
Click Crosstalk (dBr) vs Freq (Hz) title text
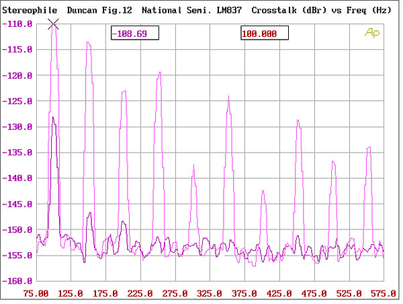coord(321,11)
